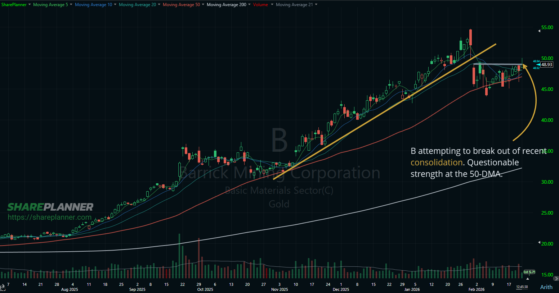Click the Arith scale mode button
559x293 pixels.
(546, 287)
